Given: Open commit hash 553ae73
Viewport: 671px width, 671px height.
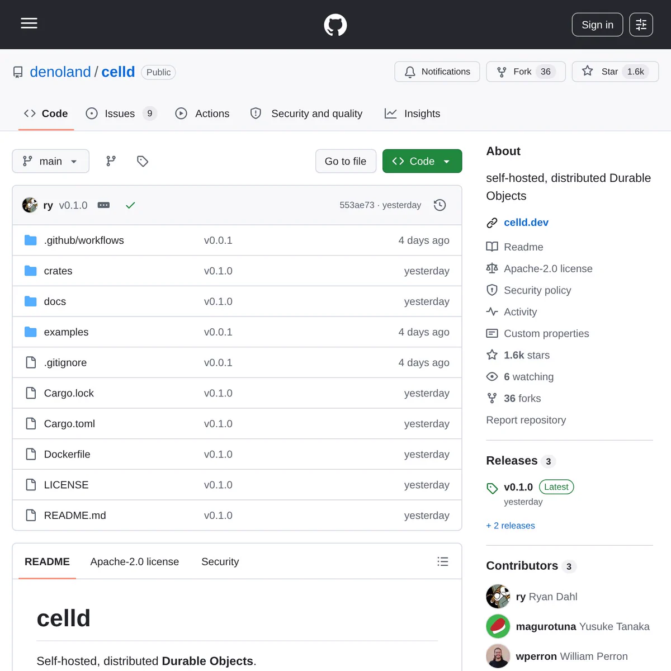Looking at the screenshot, I should [357, 205].
